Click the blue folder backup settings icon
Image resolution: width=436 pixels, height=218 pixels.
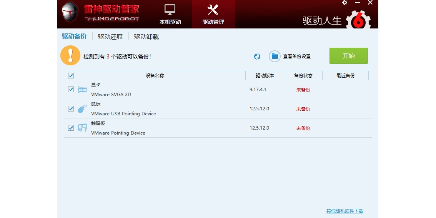coord(275,56)
